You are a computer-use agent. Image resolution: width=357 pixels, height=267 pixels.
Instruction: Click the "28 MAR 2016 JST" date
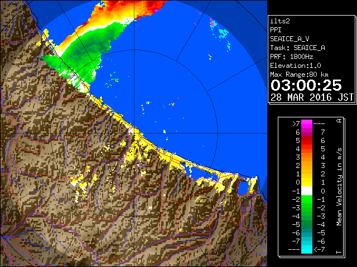tap(312, 97)
